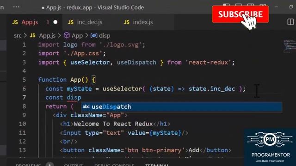The width and height of the screenshot is (296, 166).
Task: Accept the useDispatch autocomplete suggestion
Action: click(x=182, y=107)
